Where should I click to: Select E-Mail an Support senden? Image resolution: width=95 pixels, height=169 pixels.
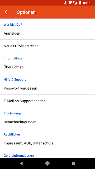pos(47,101)
